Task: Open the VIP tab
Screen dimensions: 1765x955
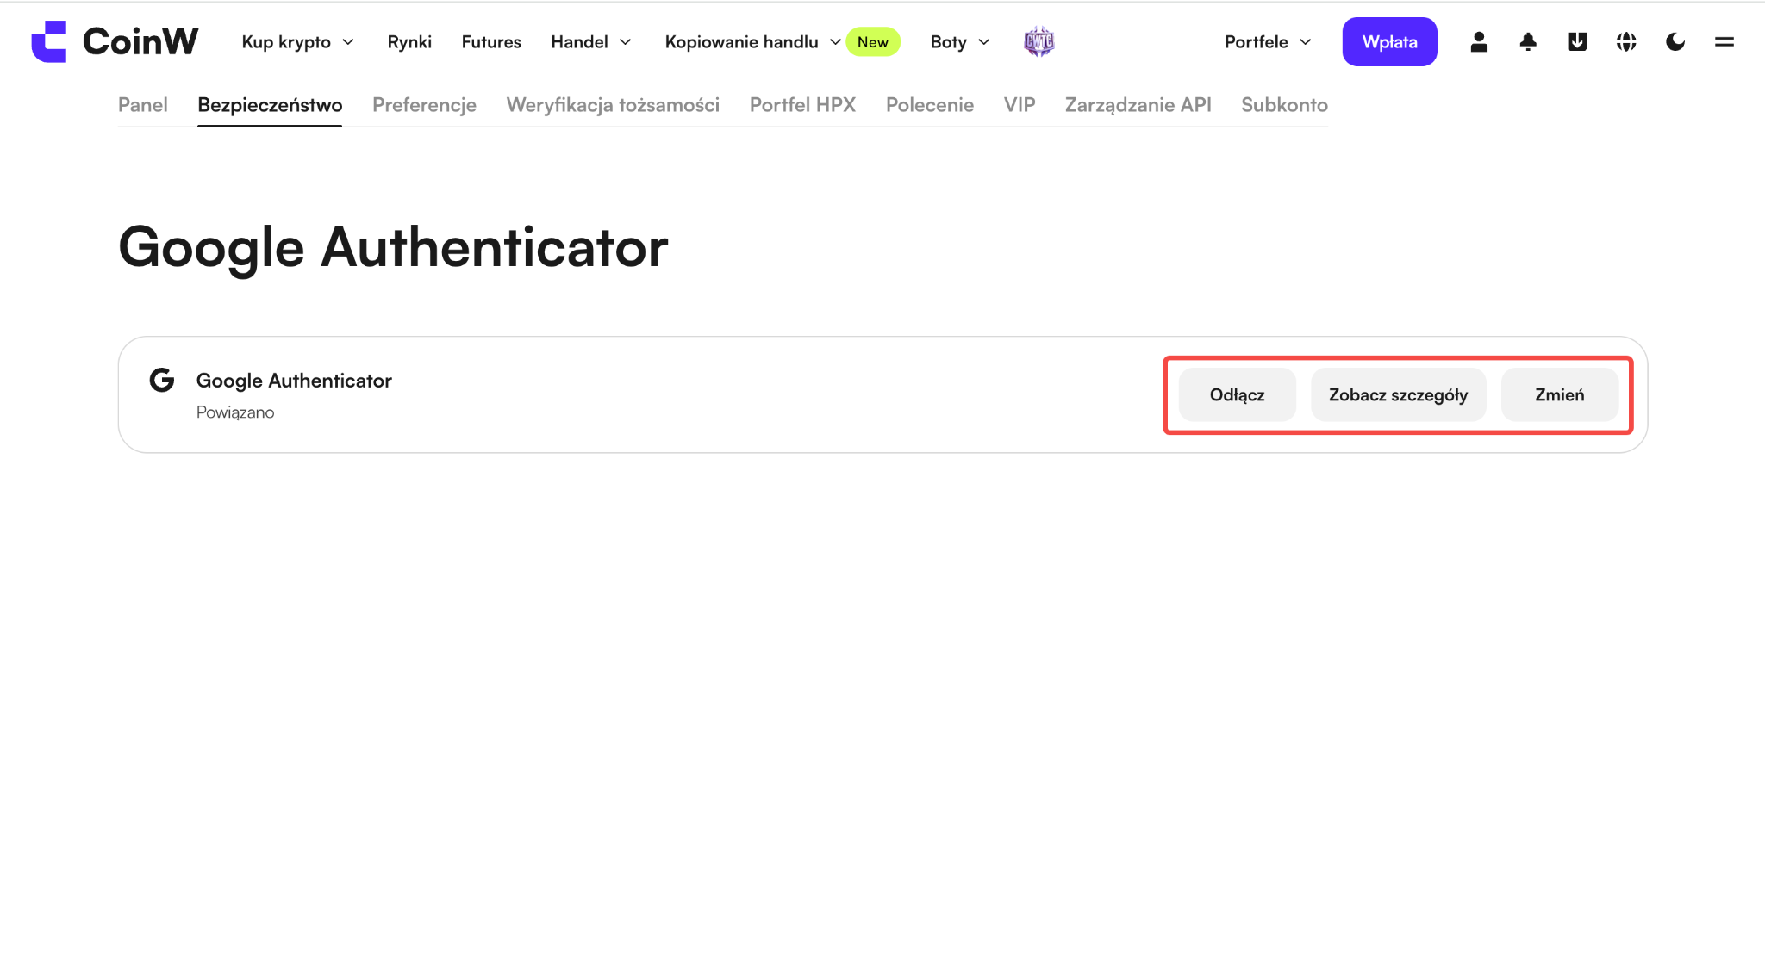Action: [1020, 105]
